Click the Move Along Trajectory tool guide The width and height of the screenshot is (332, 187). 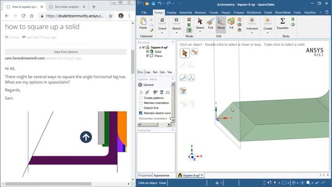point(183,78)
